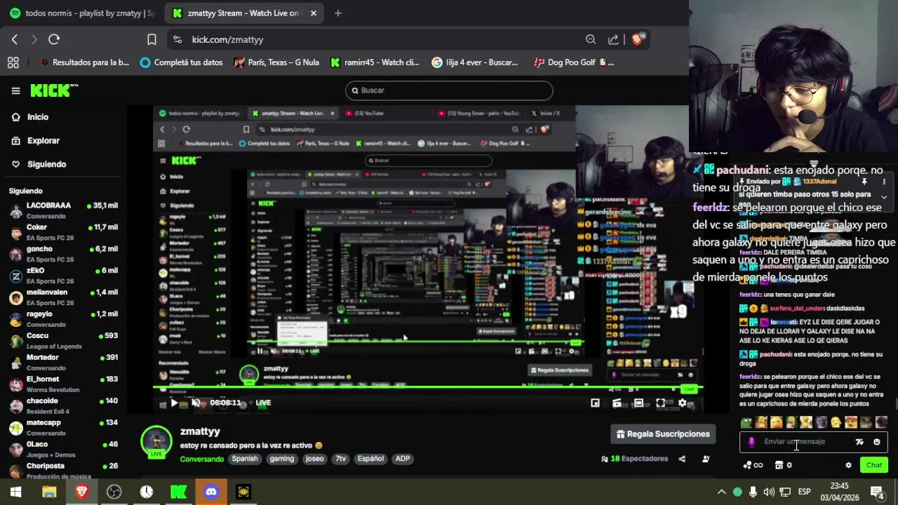Click the purple microphone icon in chat
The height and width of the screenshot is (505, 898).
pos(751,442)
